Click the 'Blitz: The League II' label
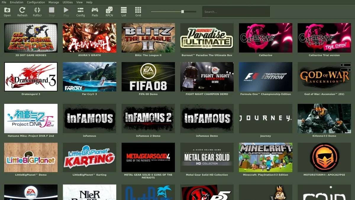The image size is (355, 200). 148,55
